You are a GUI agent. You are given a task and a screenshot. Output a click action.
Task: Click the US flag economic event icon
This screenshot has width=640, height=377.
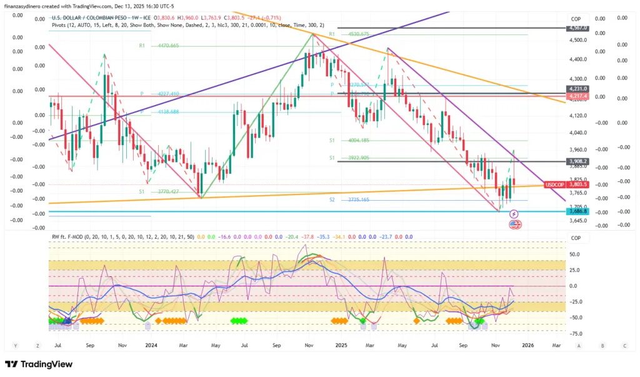(x=514, y=224)
